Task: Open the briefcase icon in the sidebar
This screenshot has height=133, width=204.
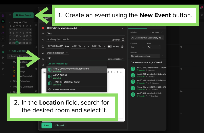Action: coord(3,21)
